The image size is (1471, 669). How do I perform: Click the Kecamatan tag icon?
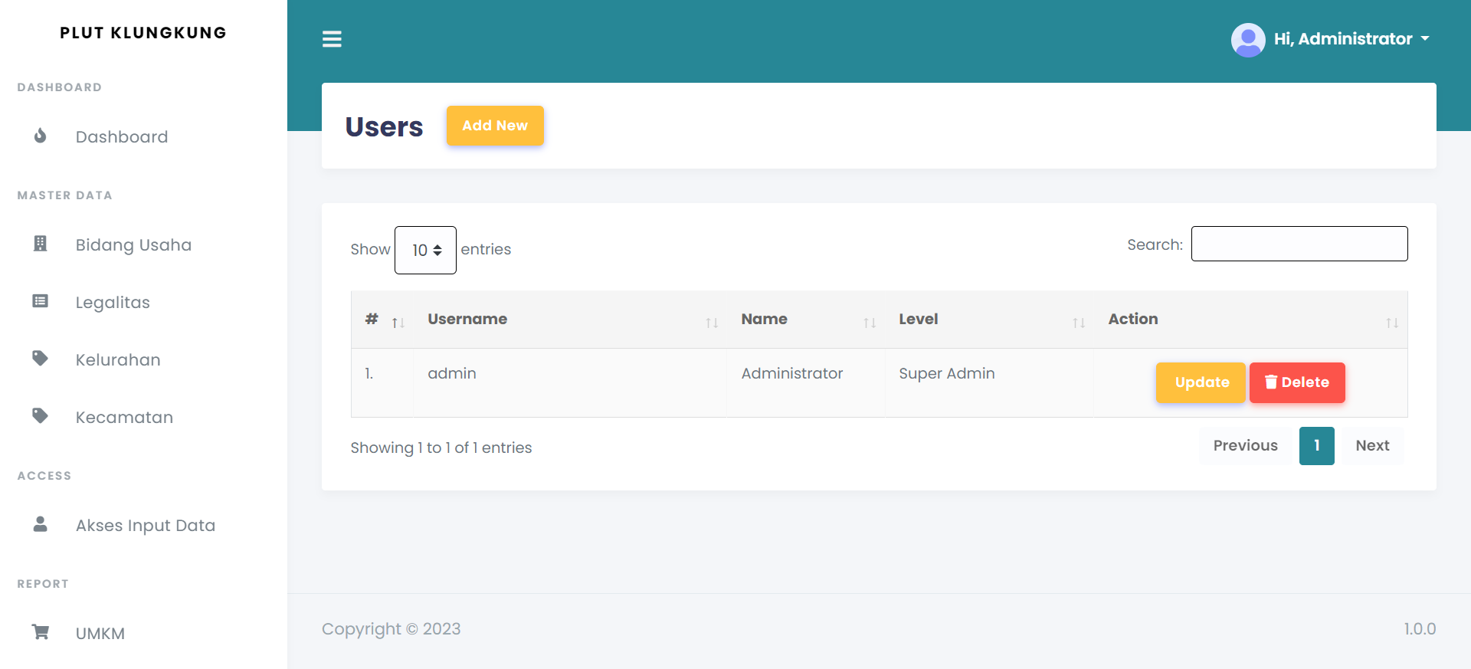pos(41,416)
